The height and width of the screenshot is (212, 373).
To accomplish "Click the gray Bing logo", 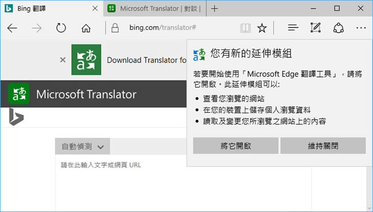I will coord(16,117).
